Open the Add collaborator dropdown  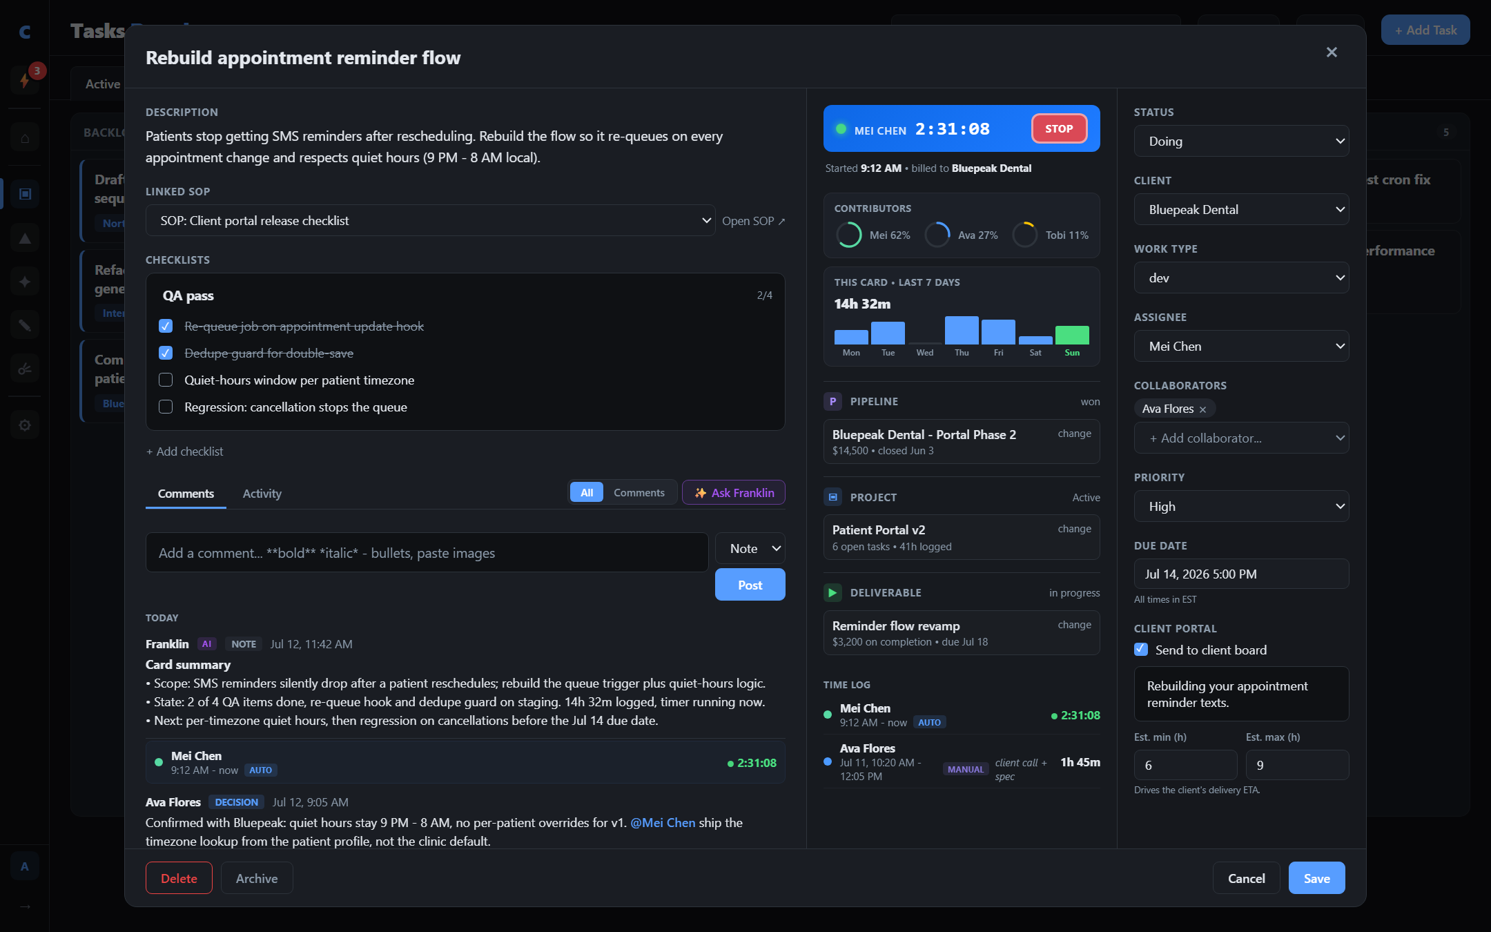[1241, 438]
